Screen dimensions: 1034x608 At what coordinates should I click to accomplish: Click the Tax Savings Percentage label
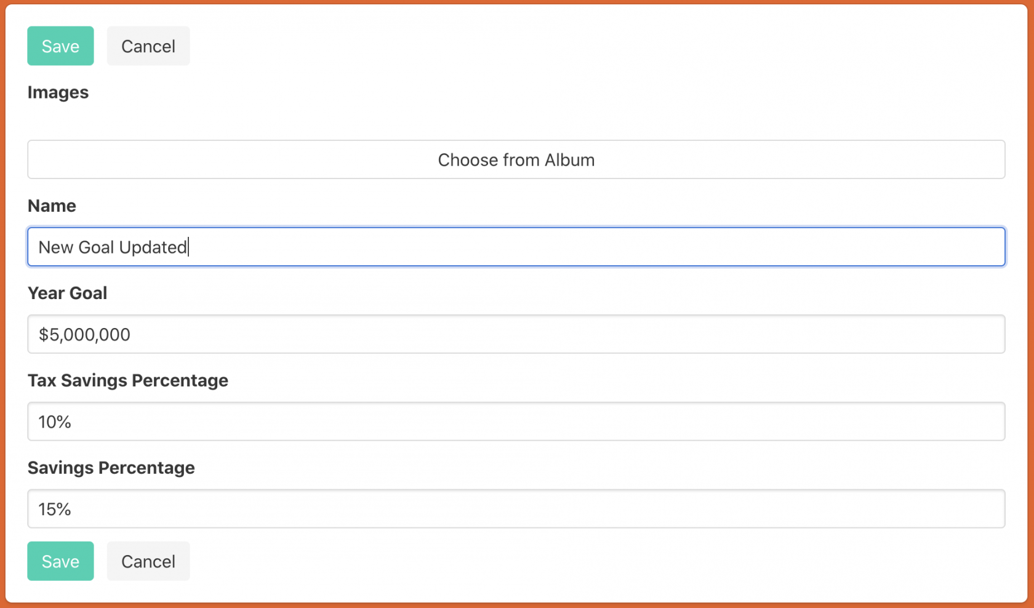[x=127, y=380]
